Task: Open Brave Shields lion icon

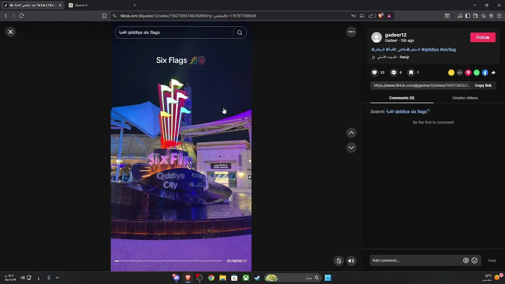Action: tap(380, 16)
